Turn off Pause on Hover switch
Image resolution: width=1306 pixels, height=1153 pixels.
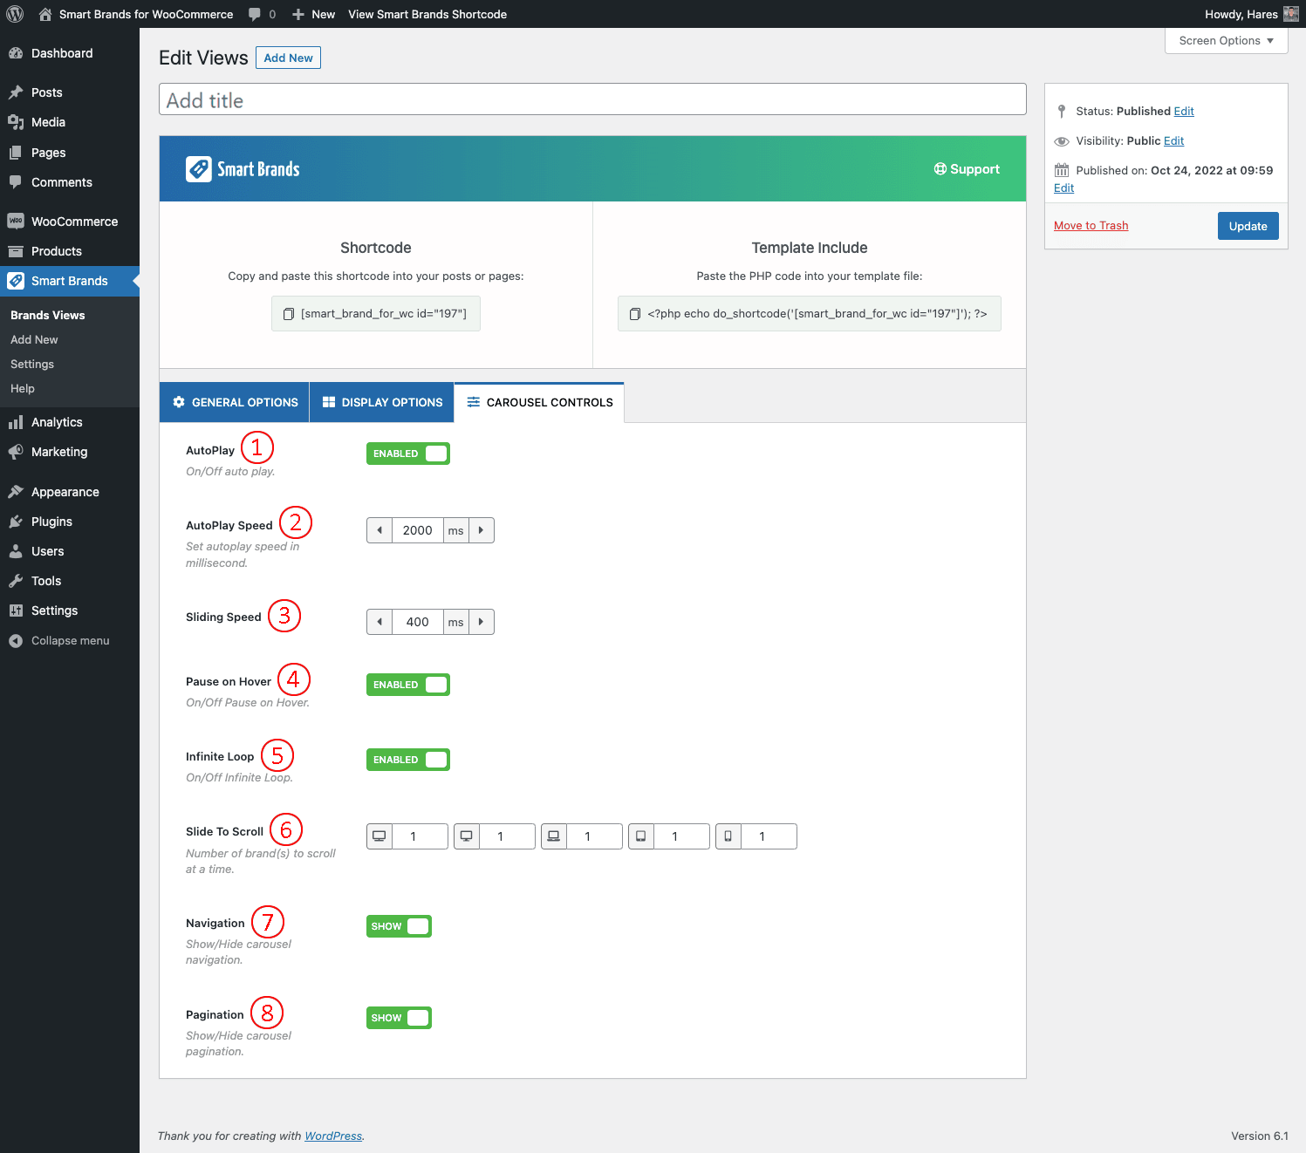tap(407, 685)
